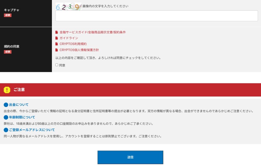Click the document icon beside CRYPTOS個人情報保護方針

coord(57,50)
